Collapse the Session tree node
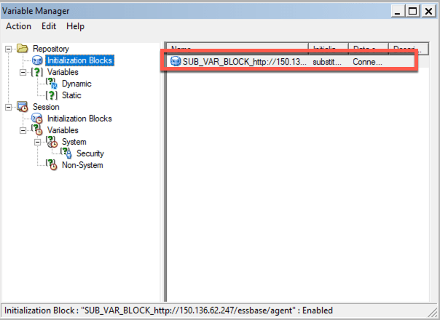 (8, 107)
